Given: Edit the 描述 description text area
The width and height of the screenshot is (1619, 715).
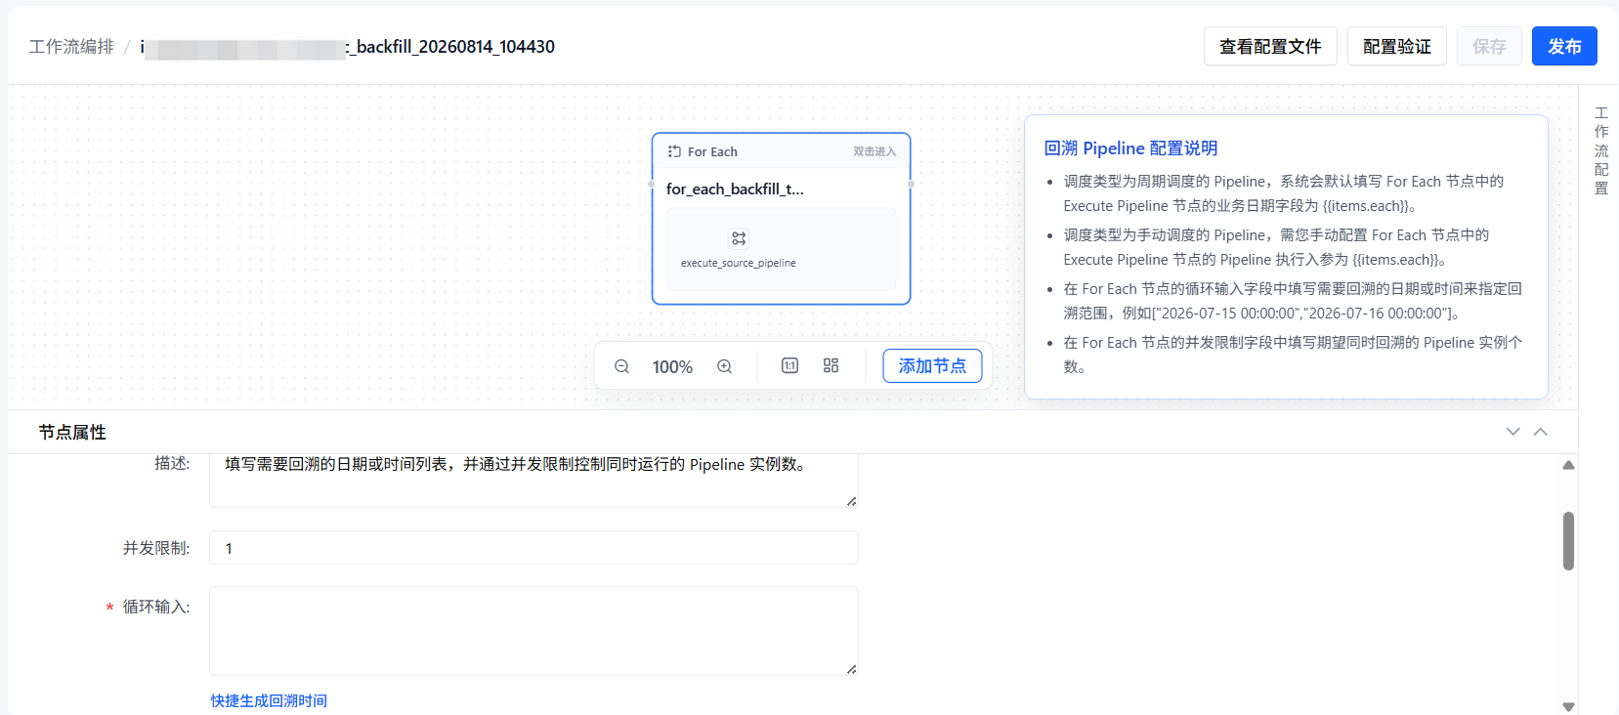Looking at the screenshot, I should click(x=533, y=480).
